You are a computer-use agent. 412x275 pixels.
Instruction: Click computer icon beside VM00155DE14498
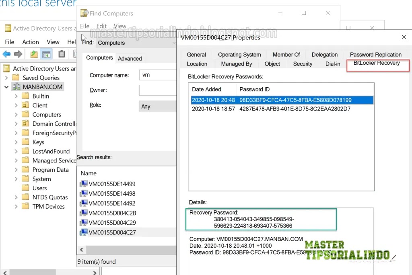click(84, 193)
